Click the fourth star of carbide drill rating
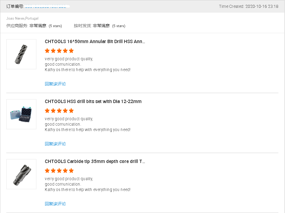 [x=65, y=171]
